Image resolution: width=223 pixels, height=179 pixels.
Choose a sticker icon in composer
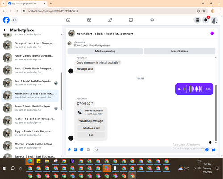(82, 149)
